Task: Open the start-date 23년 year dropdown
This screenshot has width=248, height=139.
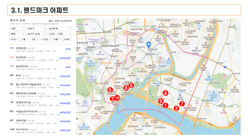Action: click(14, 39)
